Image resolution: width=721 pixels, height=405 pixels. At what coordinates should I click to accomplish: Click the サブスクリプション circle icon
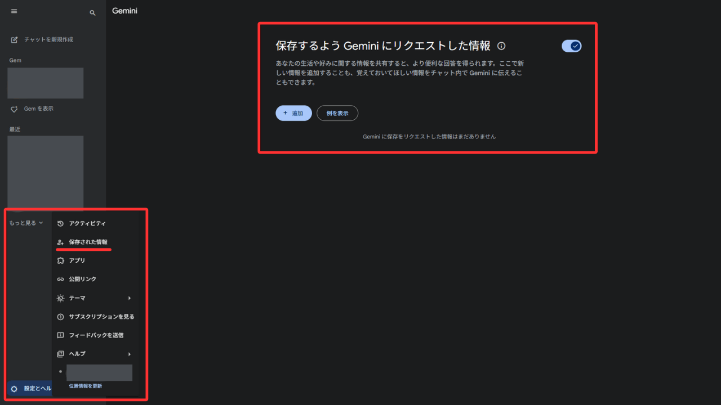pyautogui.click(x=61, y=317)
